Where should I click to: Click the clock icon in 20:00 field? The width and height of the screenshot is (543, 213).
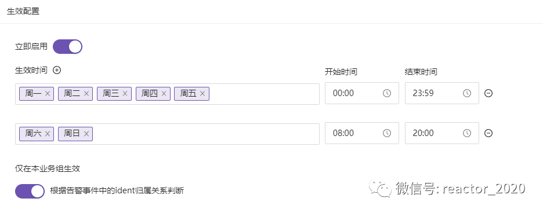[467, 133]
